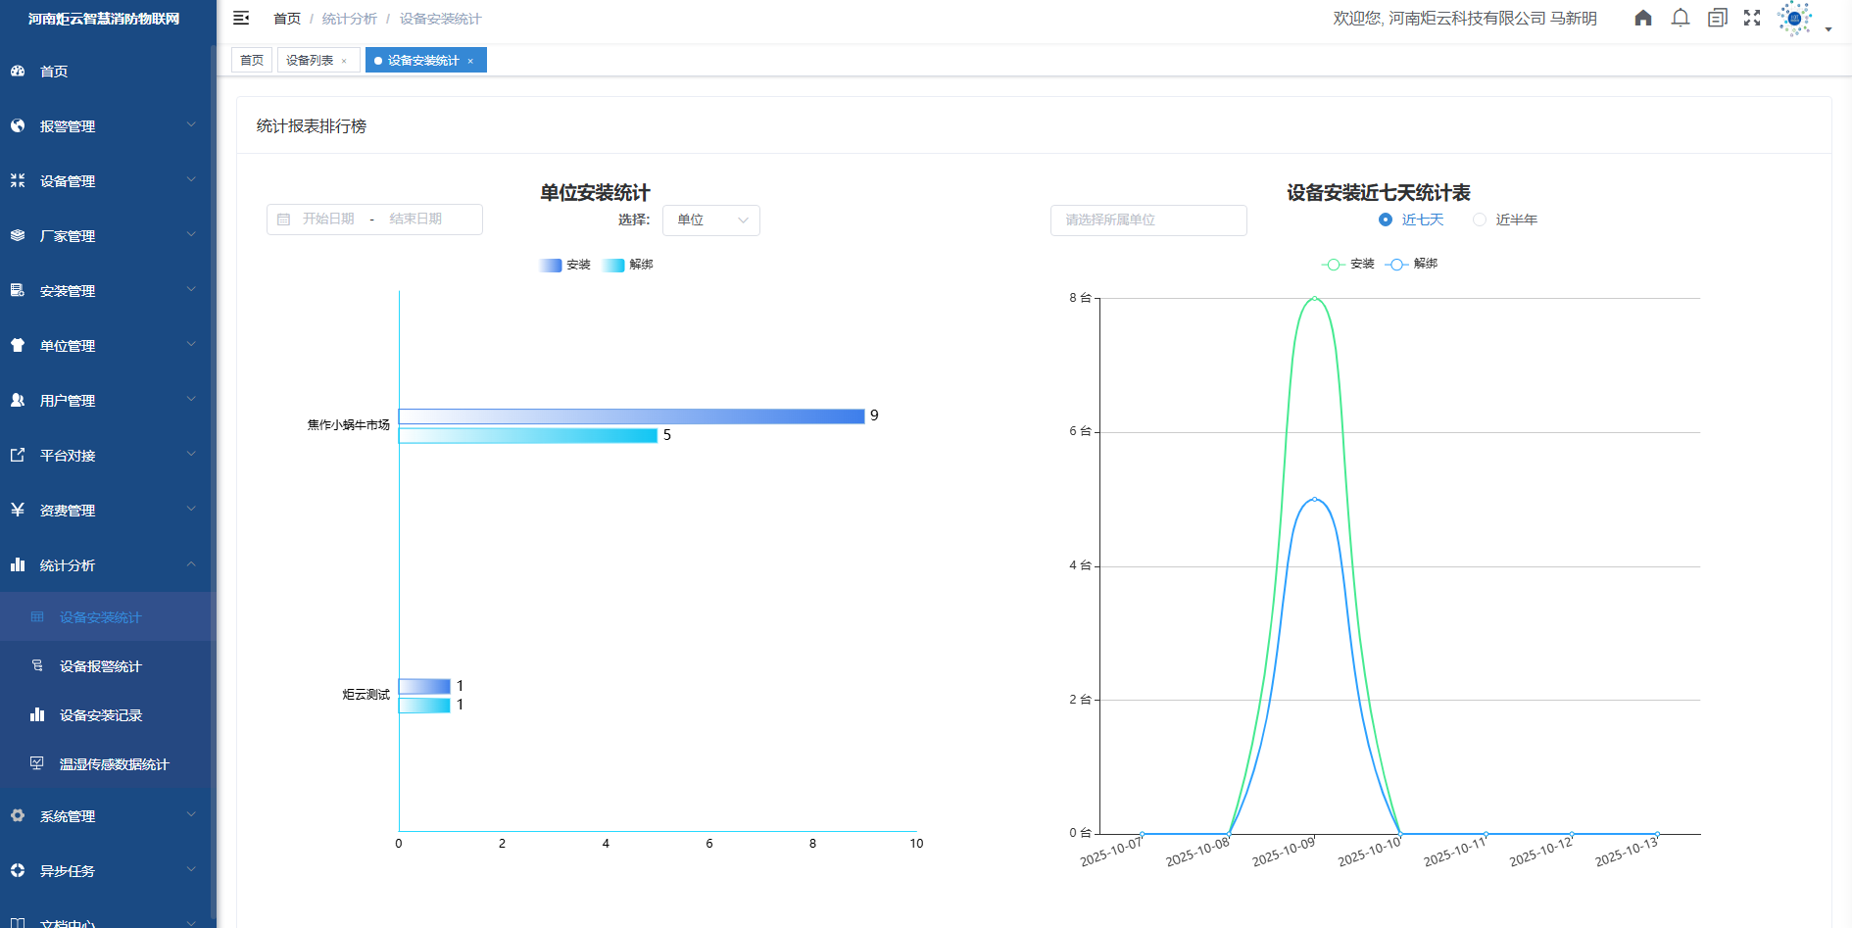Close the 设备列表 tab
The height and width of the screenshot is (928, 1852).
pyautogui.click(x=344, y=61)
